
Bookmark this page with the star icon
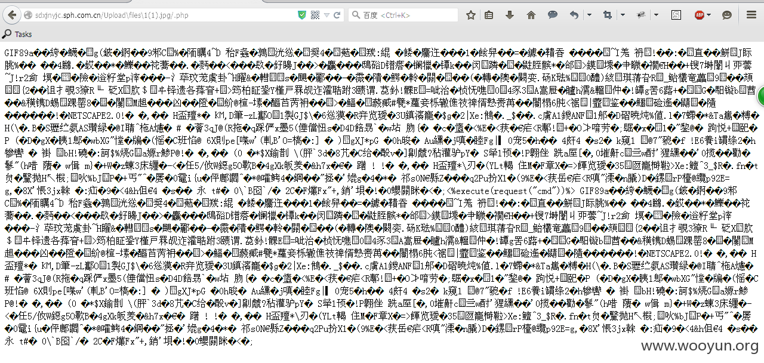coord(472,15)
